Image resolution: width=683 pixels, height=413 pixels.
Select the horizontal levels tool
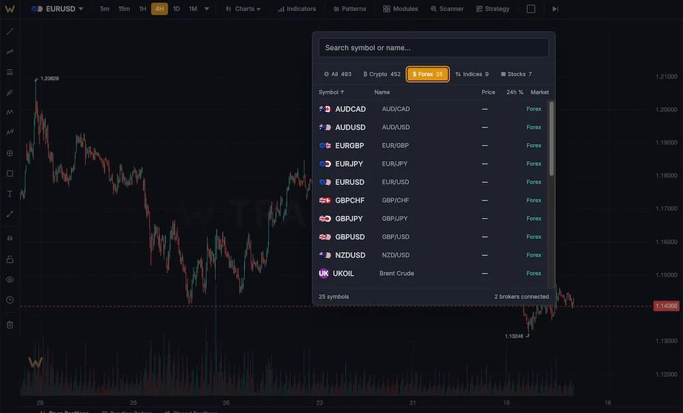(10, 72)
